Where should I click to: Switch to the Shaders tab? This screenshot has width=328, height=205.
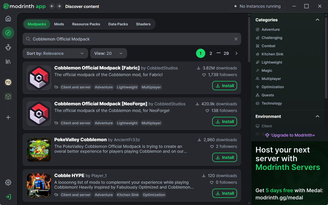tap(143, 24)
